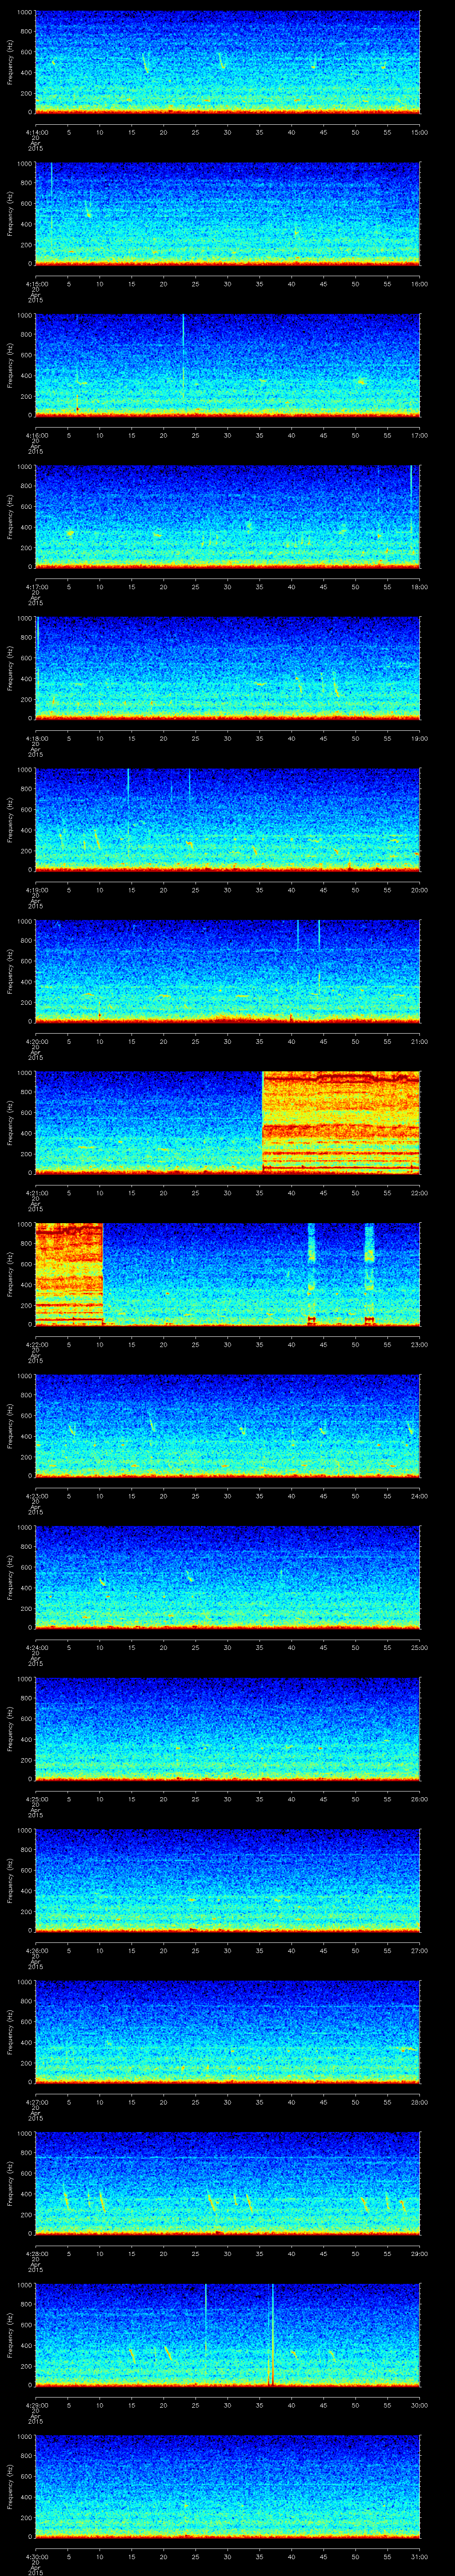Select the spectrogram panel starting at 4:25:00
The height and width of the screenshot is (2576, 455).
[x=228, y=1729]
